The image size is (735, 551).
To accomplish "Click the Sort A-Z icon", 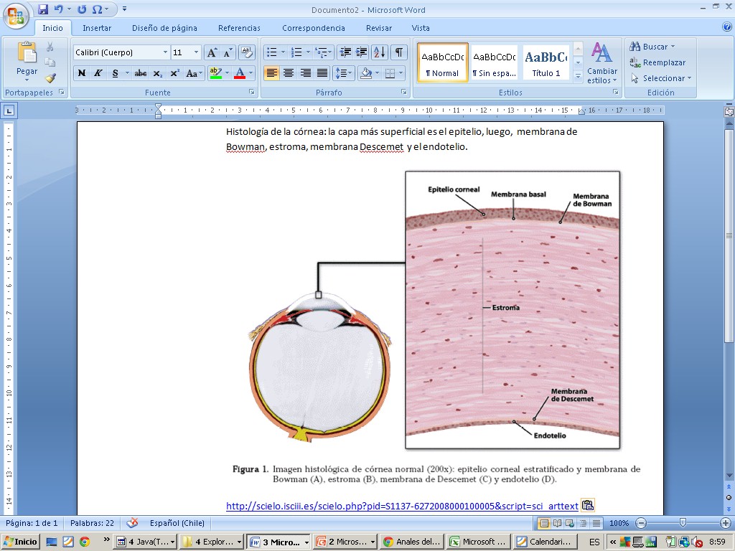I will [x=379, y=52].
